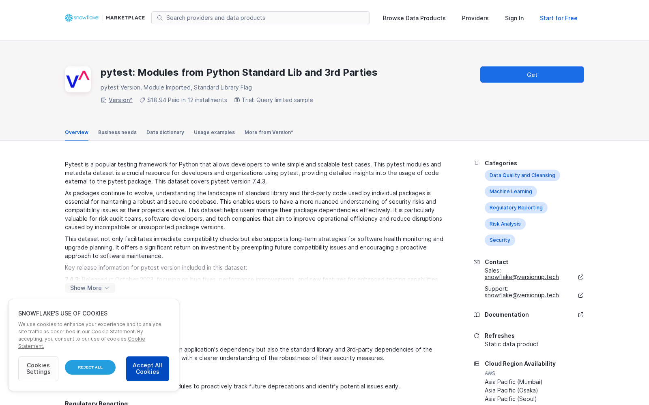
Task: Open the Providers menu item
Action: tap(475, 18)
